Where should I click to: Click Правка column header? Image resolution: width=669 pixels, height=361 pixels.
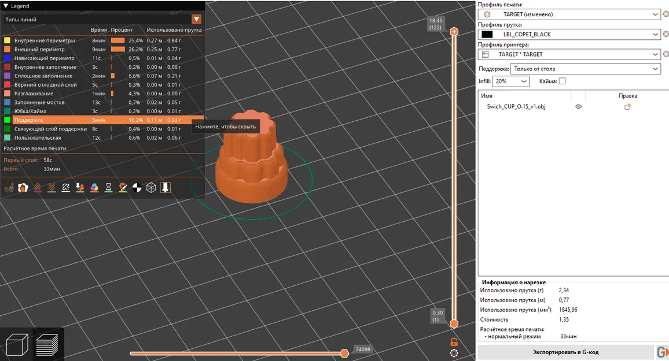627,96
